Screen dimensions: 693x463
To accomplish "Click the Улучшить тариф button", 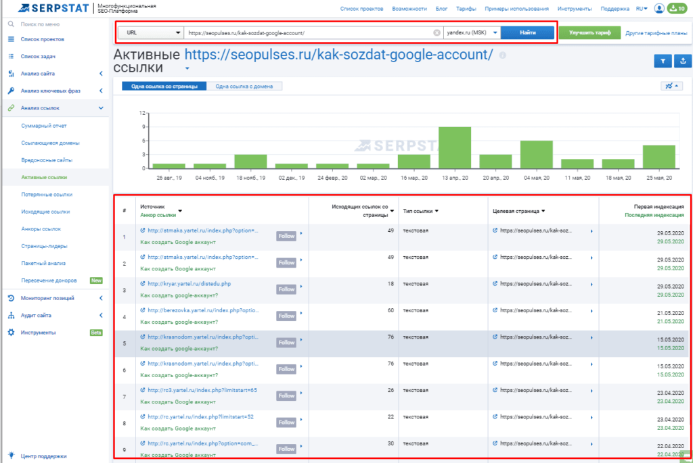I will (589, 32).
